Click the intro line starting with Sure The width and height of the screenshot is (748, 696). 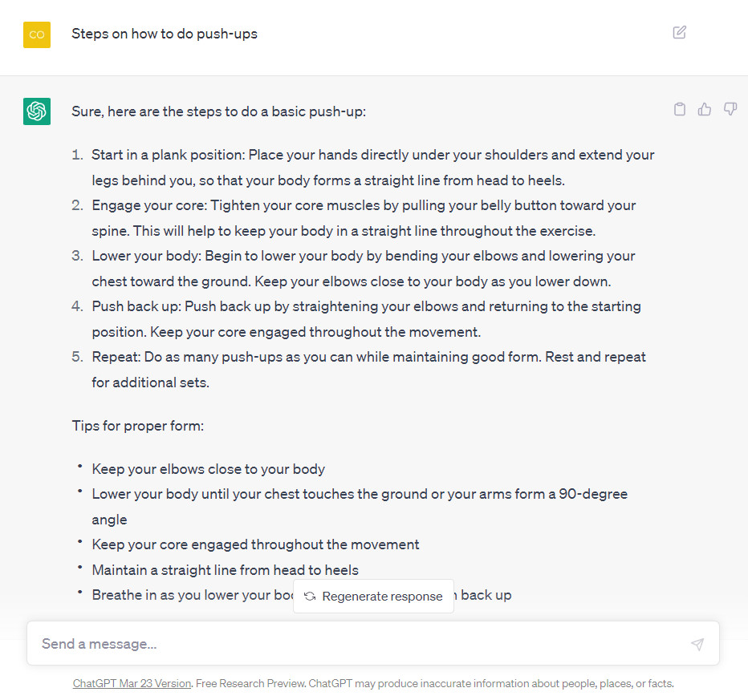(218, 111)
